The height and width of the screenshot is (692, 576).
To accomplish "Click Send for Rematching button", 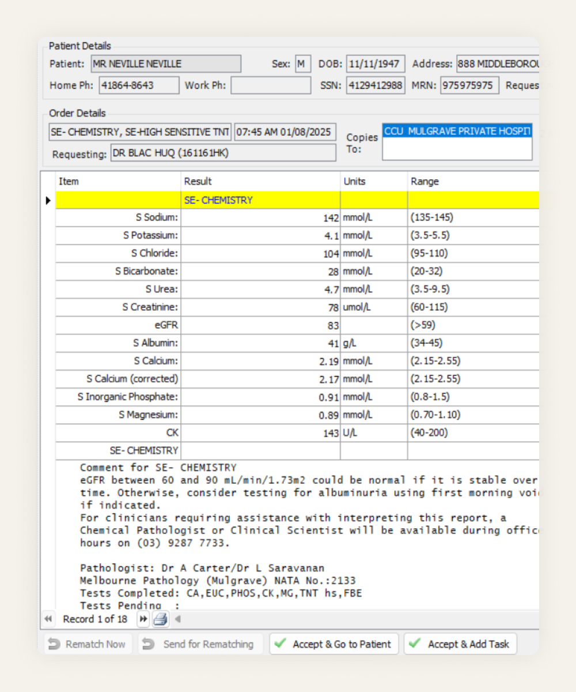I will (x=200, y=644).
